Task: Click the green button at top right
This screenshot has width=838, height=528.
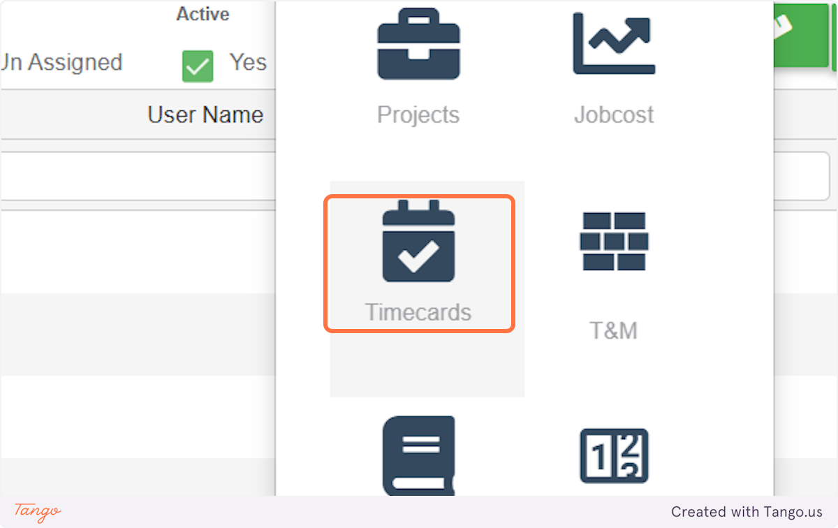Action: [x=800, y=34]
